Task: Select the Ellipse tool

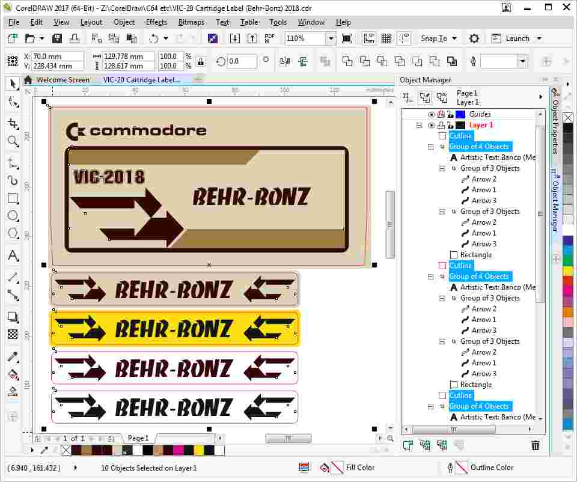Action: pos(13,216)
